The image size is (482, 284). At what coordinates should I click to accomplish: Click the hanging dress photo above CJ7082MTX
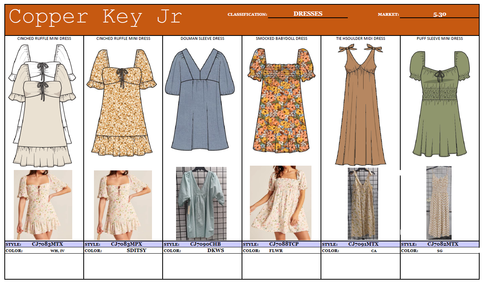439,203
